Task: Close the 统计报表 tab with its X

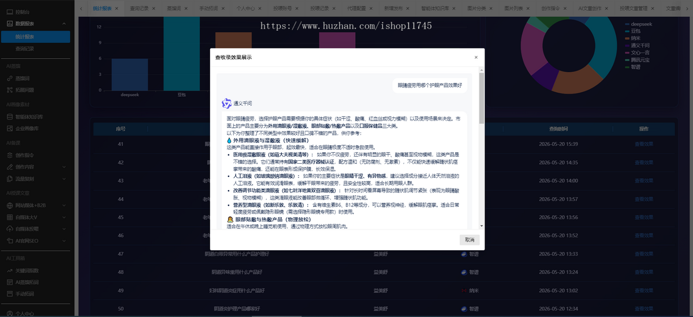Action: coord(117,9)
